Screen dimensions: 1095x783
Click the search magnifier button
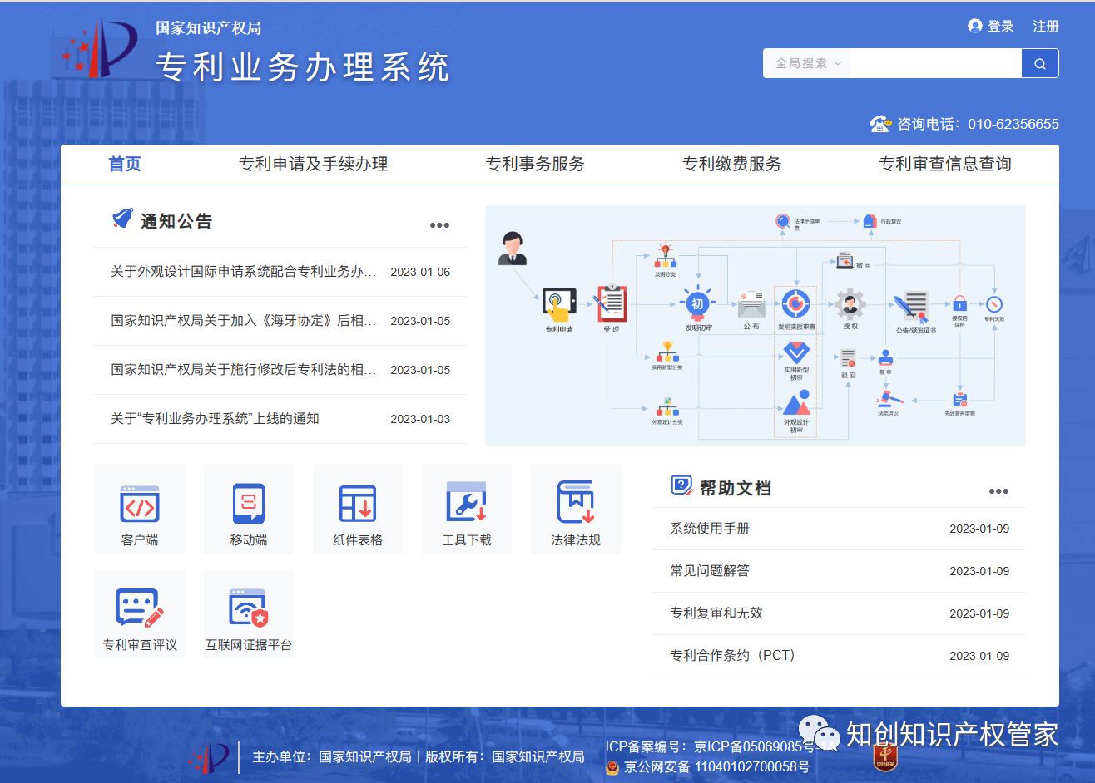1040,63
